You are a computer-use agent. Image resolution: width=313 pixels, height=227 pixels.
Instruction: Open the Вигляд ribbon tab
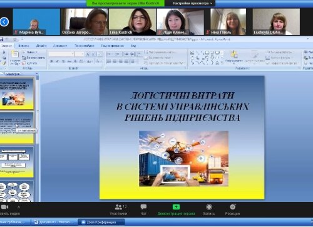tap(133, 46)
